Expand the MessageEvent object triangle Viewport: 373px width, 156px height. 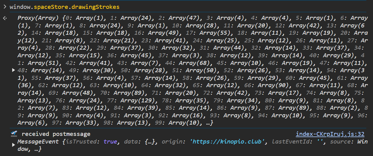13,145
